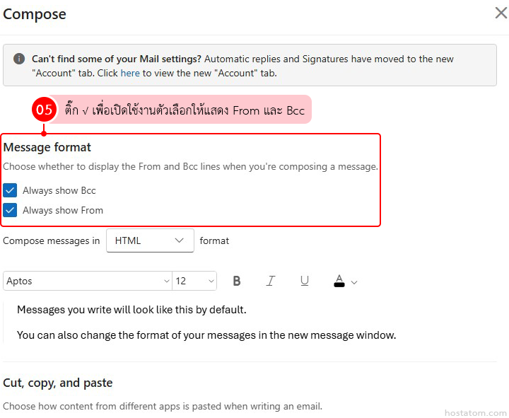Toggle Bold formatting
The width and height of the screenshot is (509, 418).
pos(237,281)
